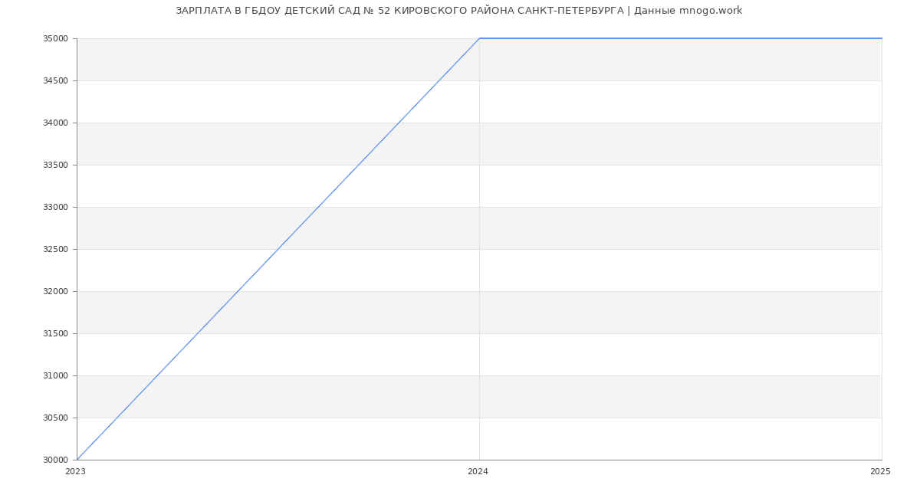The height and width of the screenshot is (498, 920).
Task: Select the 30000 y-axis label
Action: 56,460
